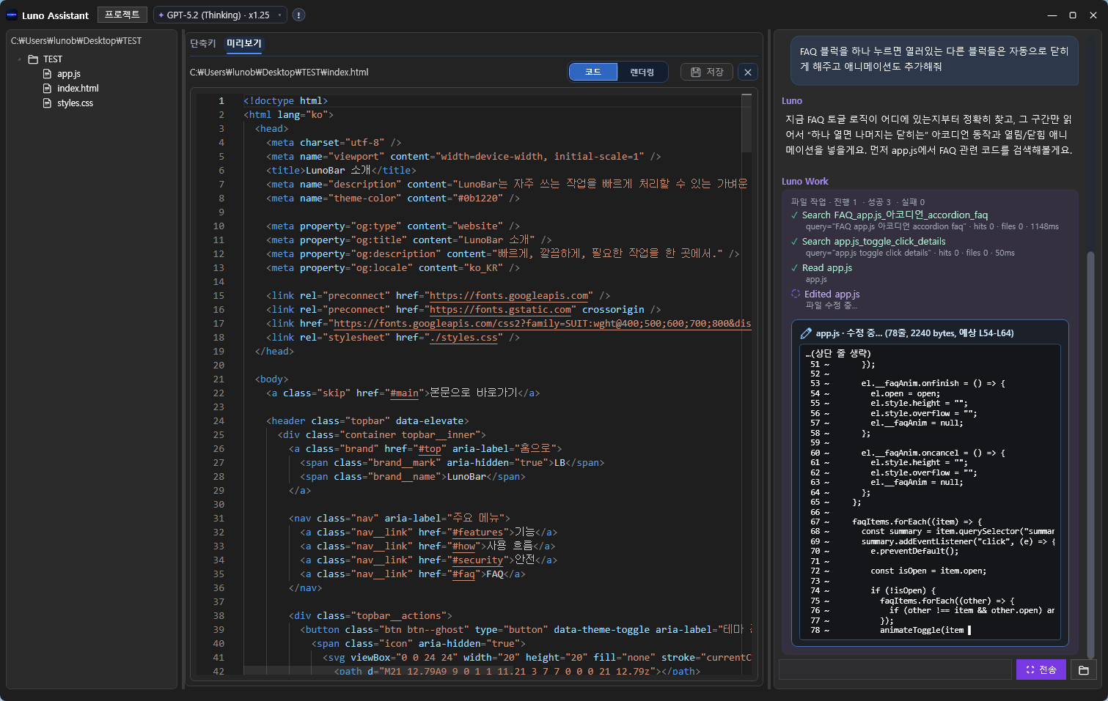
Task: Click the code editor vertical scrollbar
Action: point(746,125)
